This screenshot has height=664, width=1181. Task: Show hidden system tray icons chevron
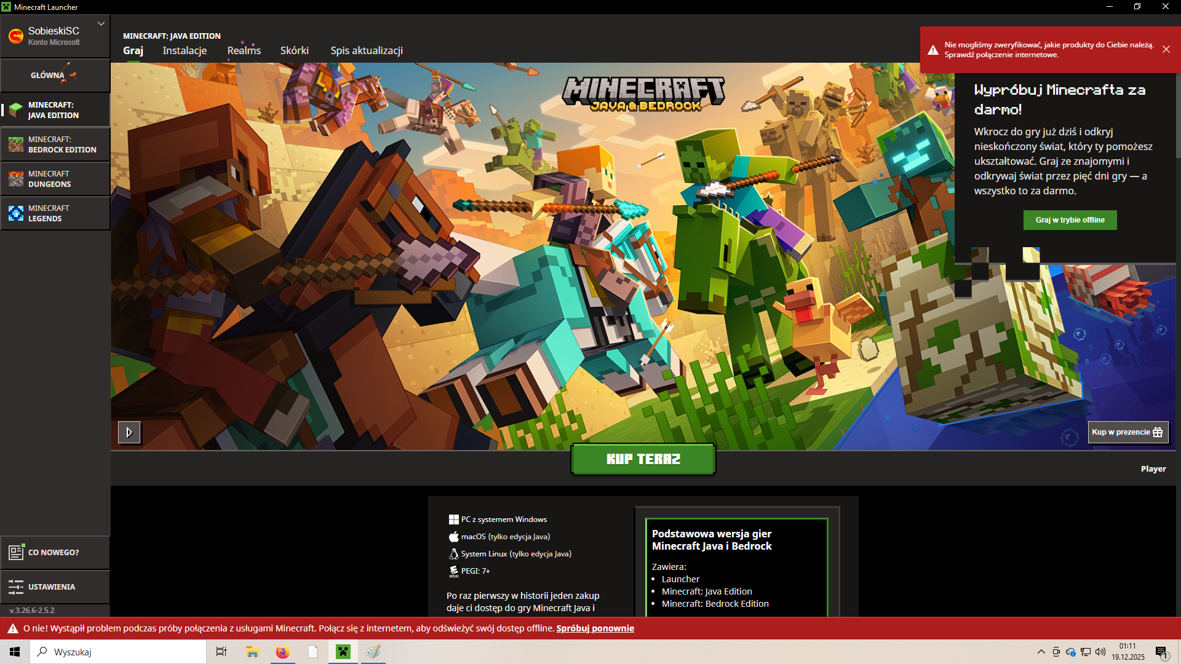(x=1041, y=652)
